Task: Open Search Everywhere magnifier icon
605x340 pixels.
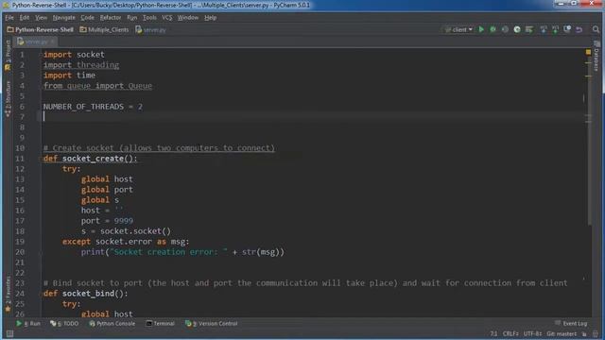Action: pos(596,29)
